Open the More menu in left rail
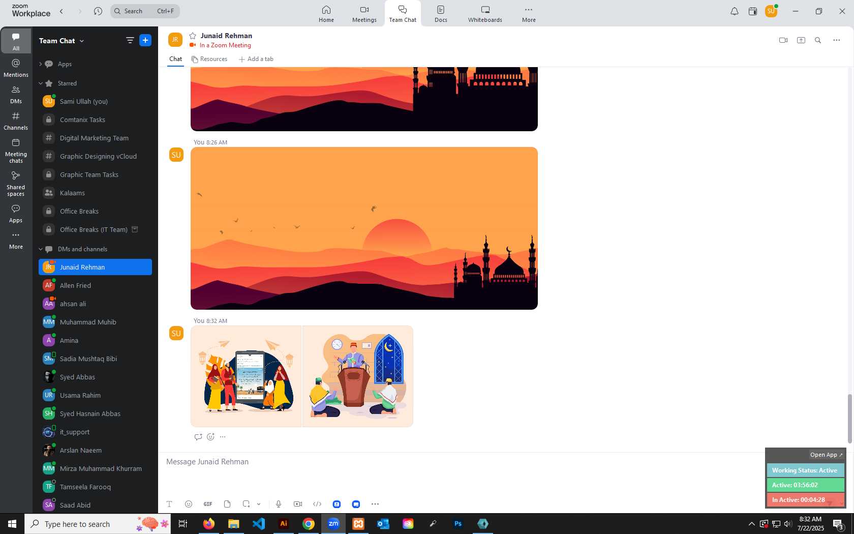The height and width of the screenshot is (534, 854). click(16, 240)
